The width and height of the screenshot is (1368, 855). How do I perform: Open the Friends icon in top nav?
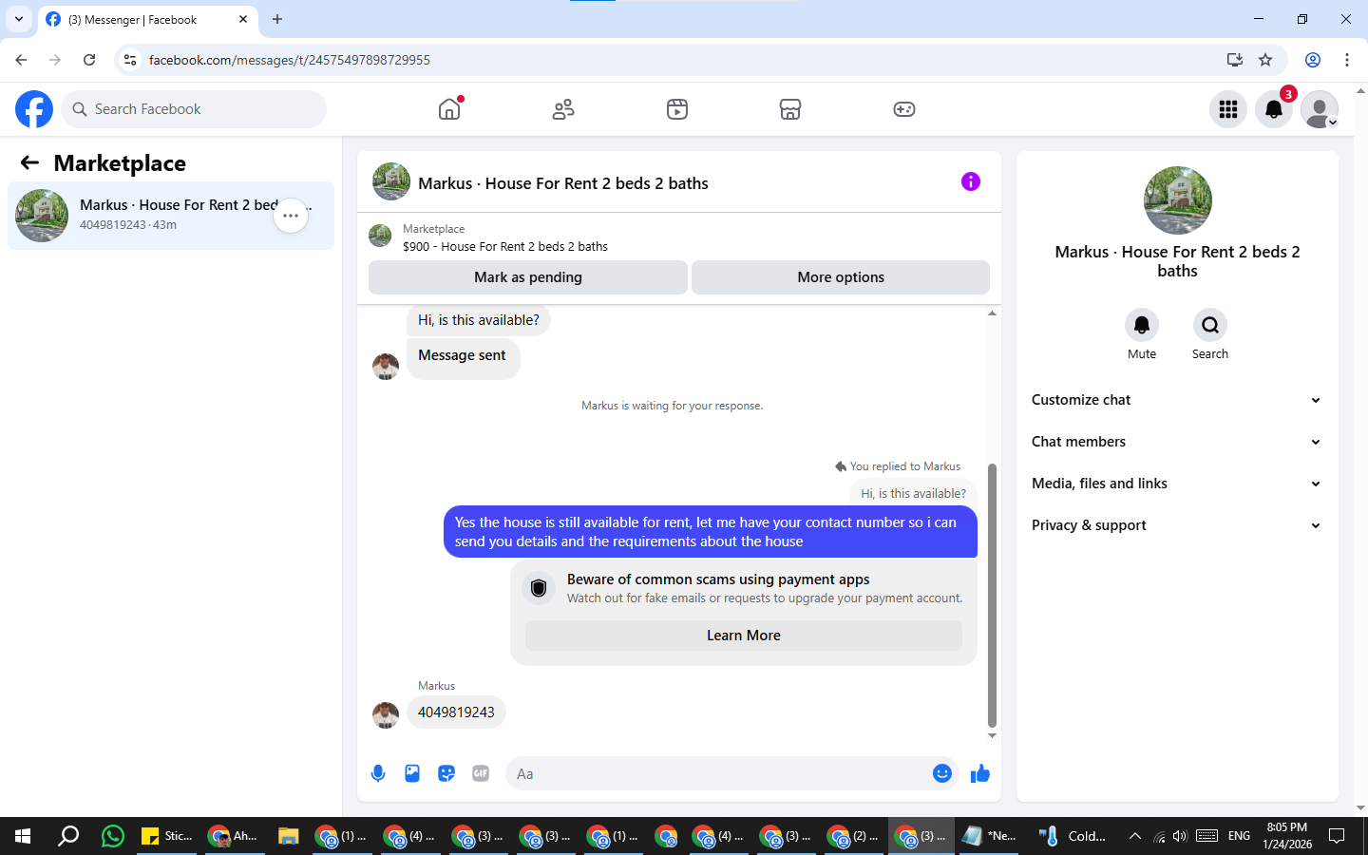563,109
